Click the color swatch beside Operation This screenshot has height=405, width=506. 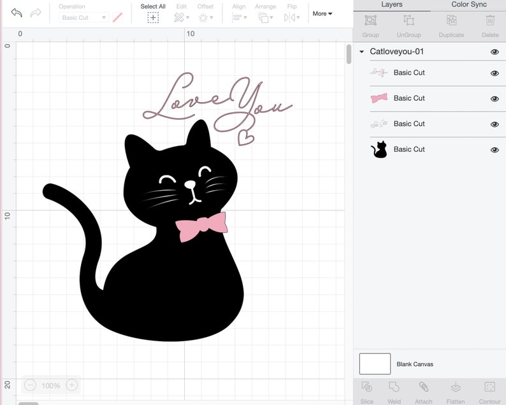coord(117,17)
